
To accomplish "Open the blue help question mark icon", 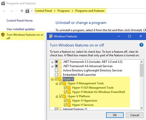I will (x=141, y=45).
